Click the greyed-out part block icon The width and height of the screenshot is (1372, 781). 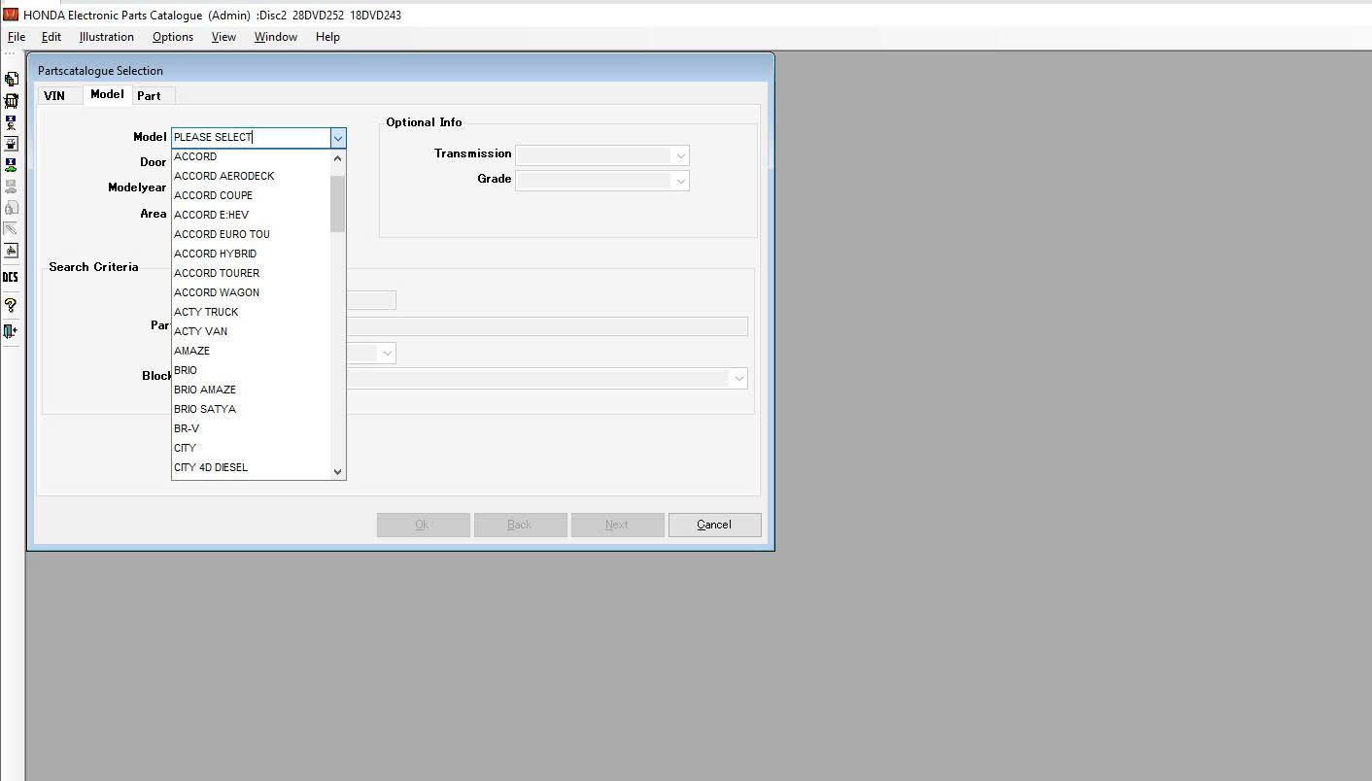tap(11, 208)
